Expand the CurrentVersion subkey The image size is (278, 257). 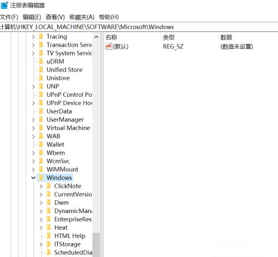click(41, 194)
